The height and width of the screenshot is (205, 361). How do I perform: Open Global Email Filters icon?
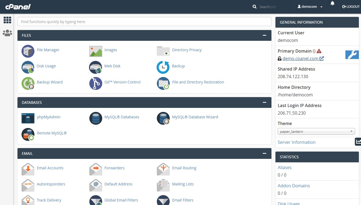tap(96, 201)
